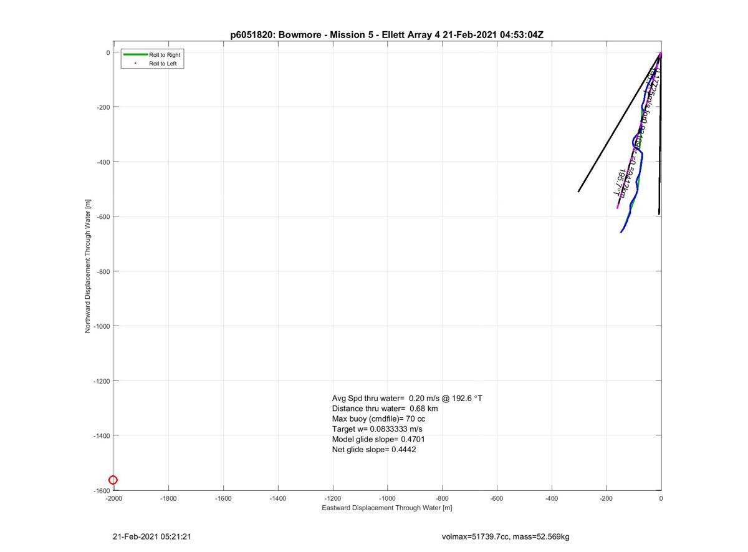Click 'Avg Spd thru water= 0.20 m/s' annotation

tap(407, 398)
